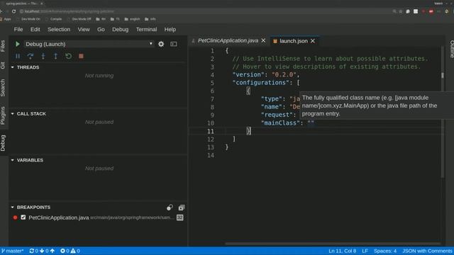Change Spaces: 4 indentation setting
454x255 pixels.
385,251
